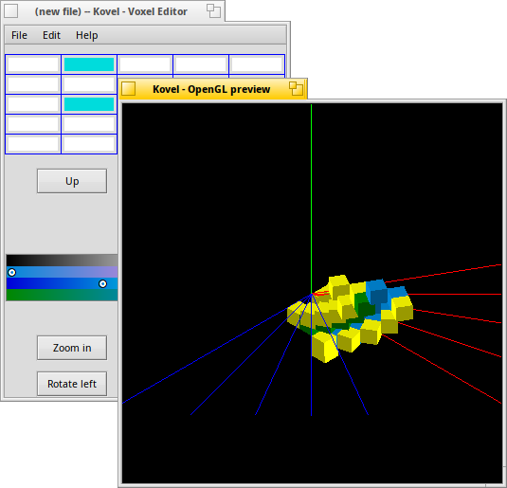Viewport: 507px width, 488px height.
Task: Open the File menu
Action: tap(19, 35)
